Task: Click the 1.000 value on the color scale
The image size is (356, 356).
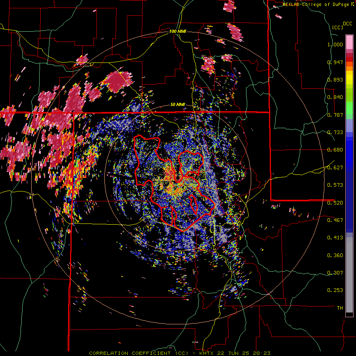Action: tap(335, 44)
